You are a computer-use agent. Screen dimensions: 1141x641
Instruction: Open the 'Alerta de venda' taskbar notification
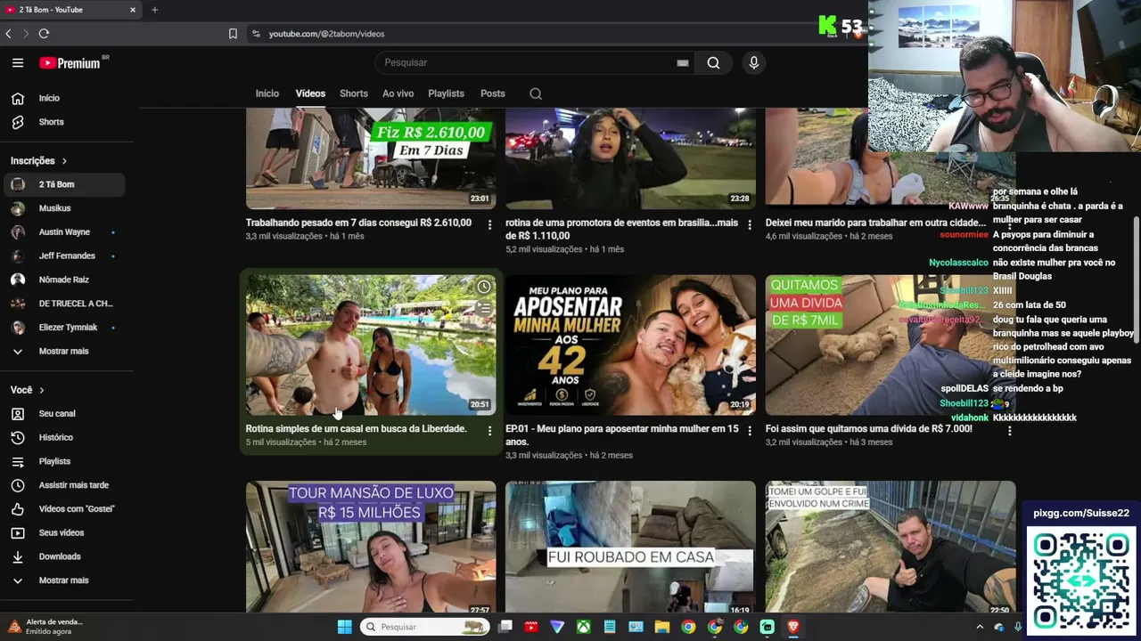(45, 627)
